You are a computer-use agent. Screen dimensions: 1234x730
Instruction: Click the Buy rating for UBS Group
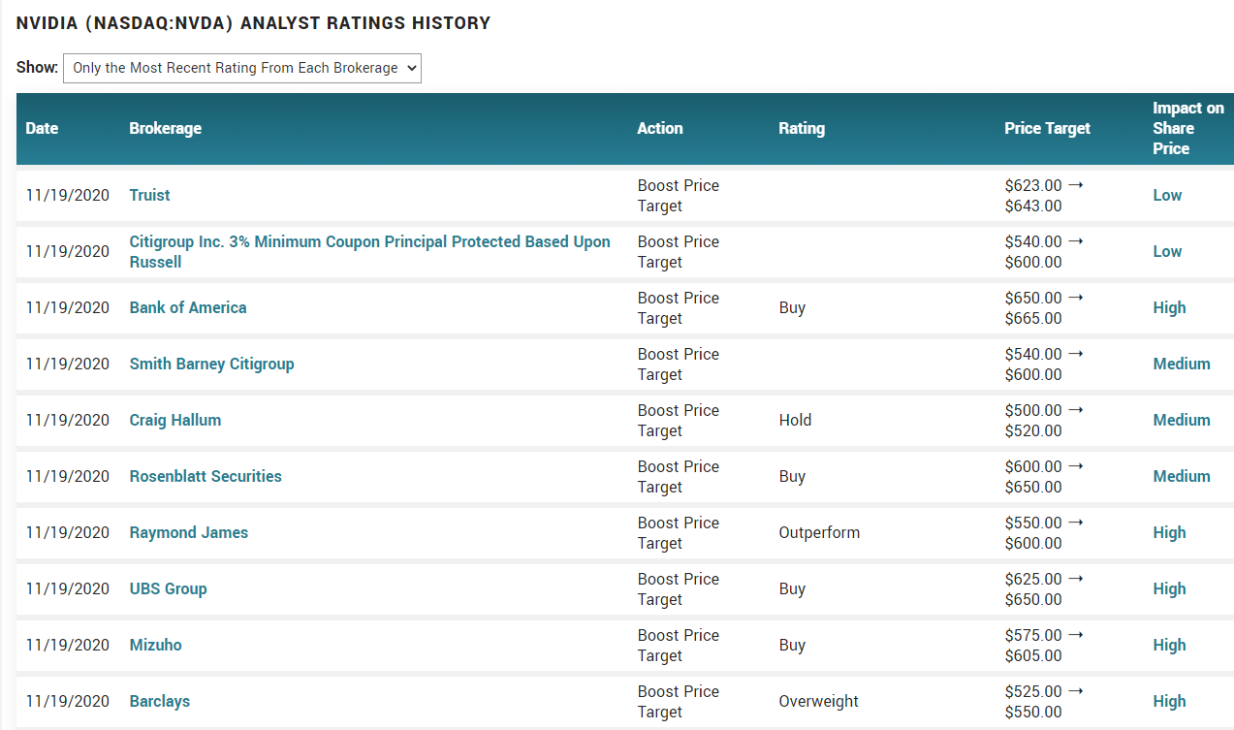[x=792, y=588]
